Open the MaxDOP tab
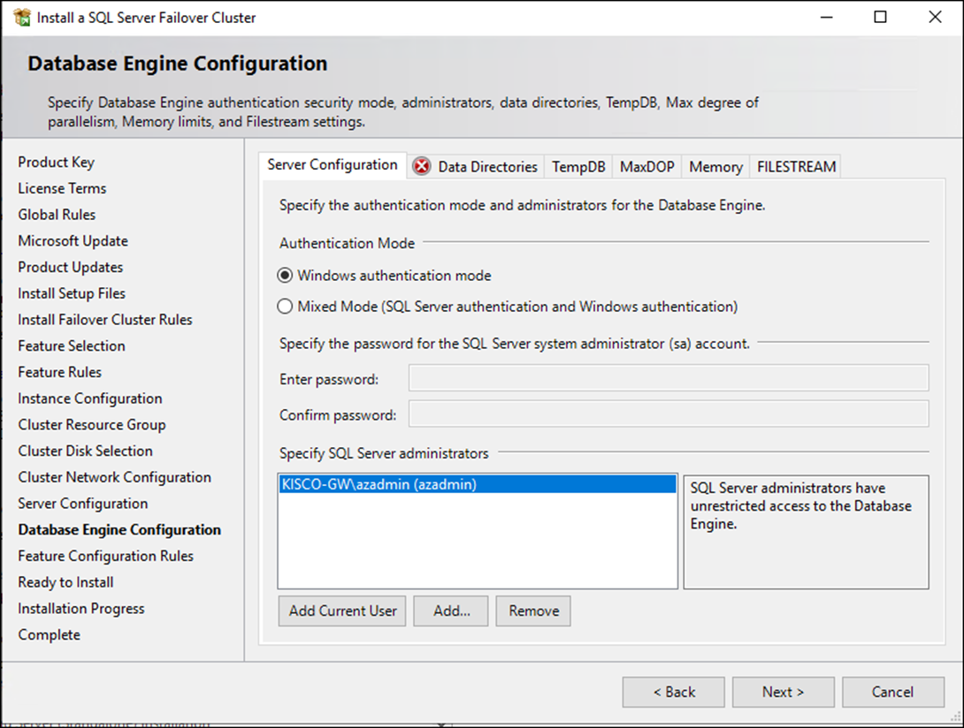964x728 pixels. click(646, 166)
